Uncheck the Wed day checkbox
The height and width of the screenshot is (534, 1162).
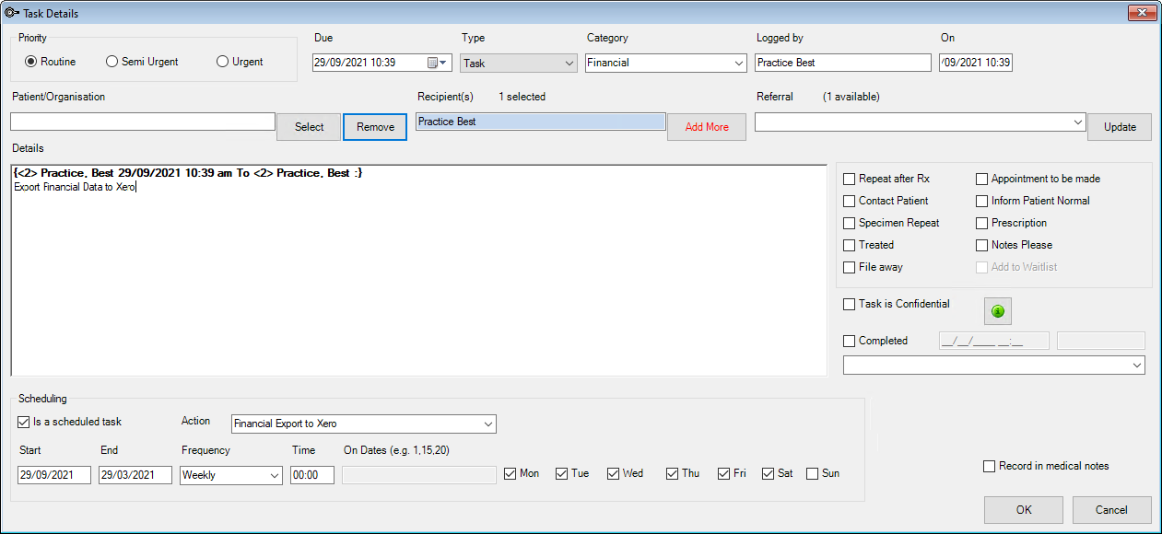tap(614, 473)
